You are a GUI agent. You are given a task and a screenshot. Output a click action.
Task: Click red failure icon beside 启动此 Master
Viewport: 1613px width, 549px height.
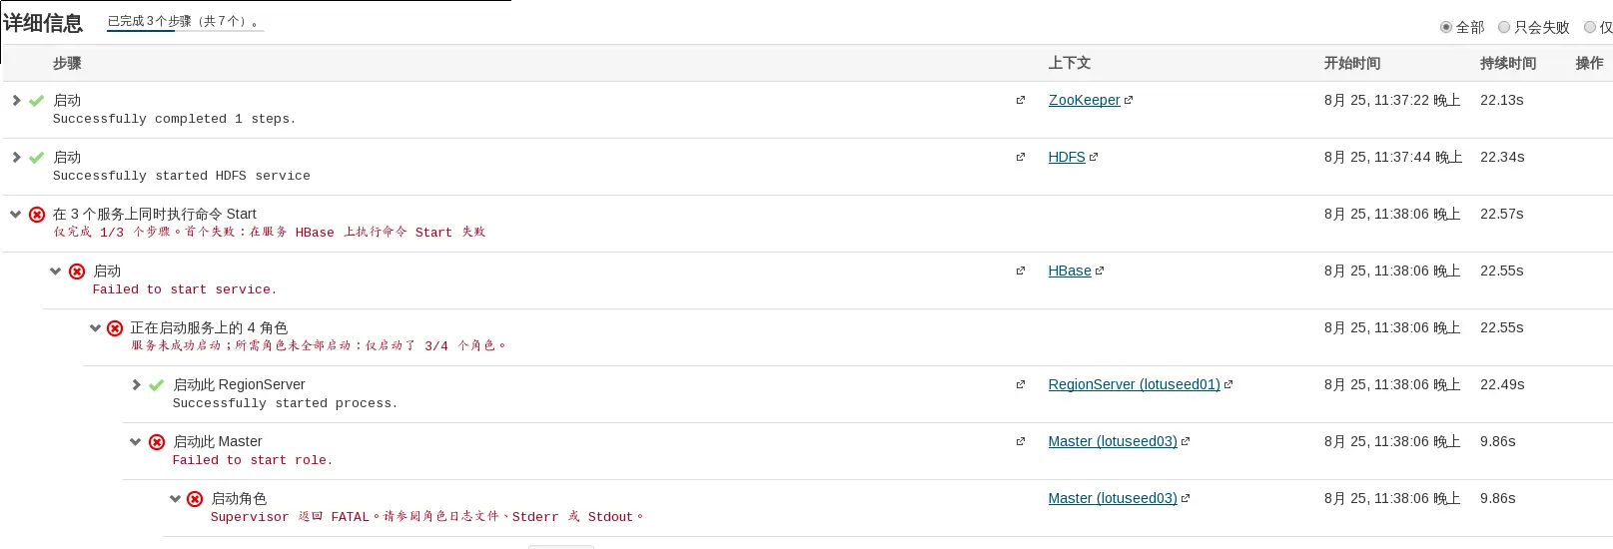[x=157, y=442]
